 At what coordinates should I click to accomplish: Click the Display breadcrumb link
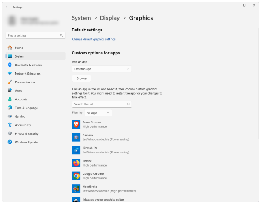tap(110, 18)
